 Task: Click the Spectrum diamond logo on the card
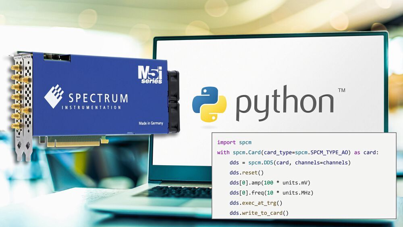click(x=54, y=96)
